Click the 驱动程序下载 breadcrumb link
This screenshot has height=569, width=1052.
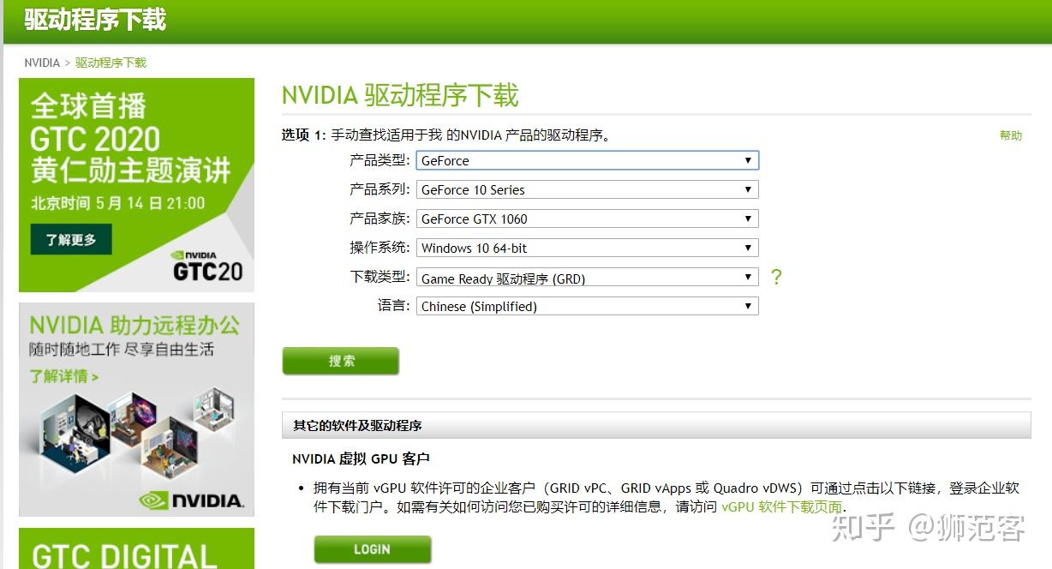click(111, 63)
